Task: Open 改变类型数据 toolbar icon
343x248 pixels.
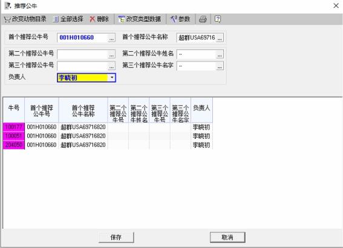Action: click(x=121, y=19)
